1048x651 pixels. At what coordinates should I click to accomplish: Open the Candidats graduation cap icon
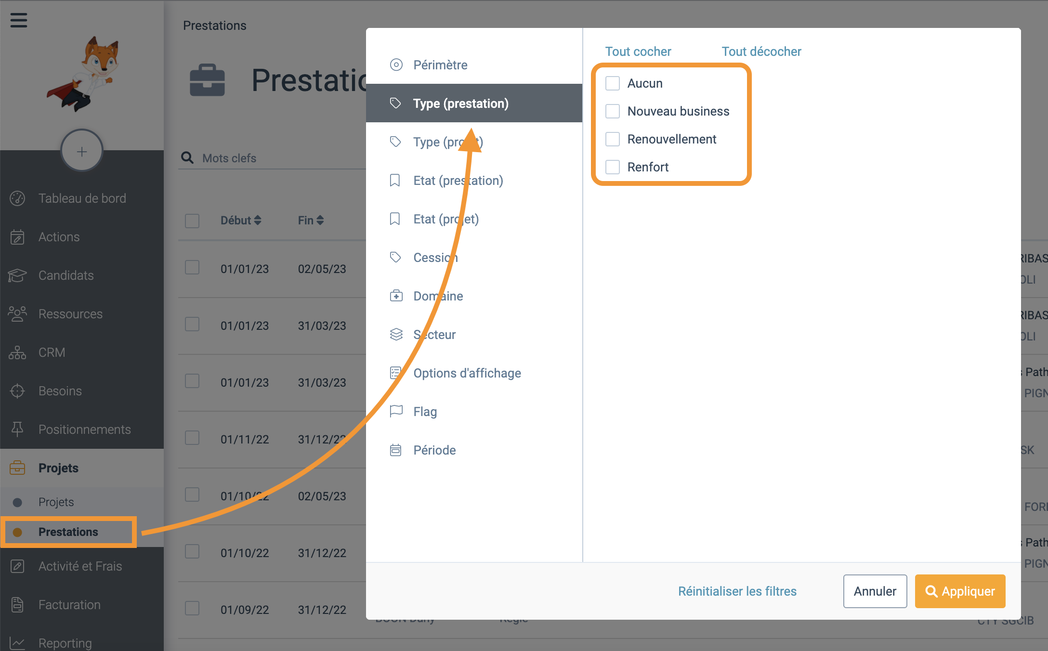[17, 275]
